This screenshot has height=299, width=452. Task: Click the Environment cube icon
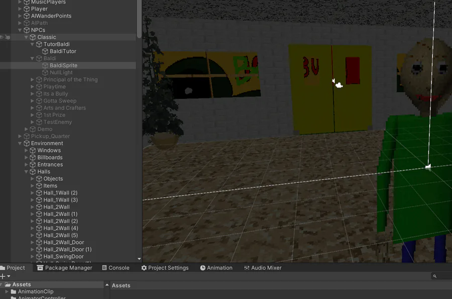click(27, 143)
